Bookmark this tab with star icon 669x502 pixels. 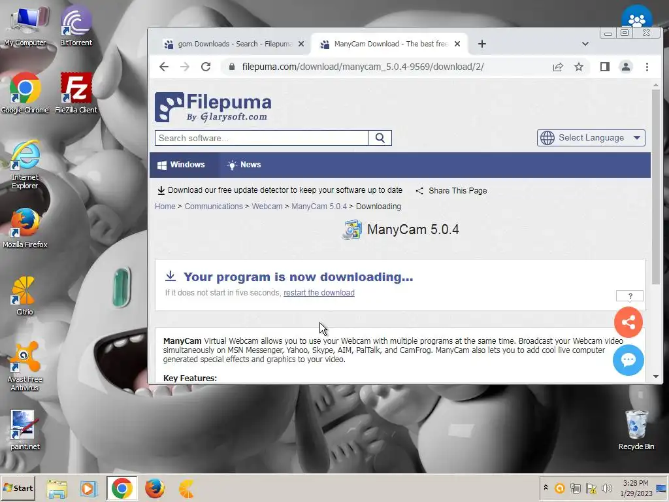coord(579,67)
